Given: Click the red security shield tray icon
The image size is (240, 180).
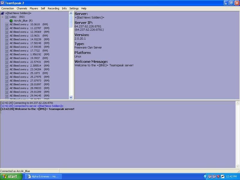Looking at the screenshot, I should (218, 177).
